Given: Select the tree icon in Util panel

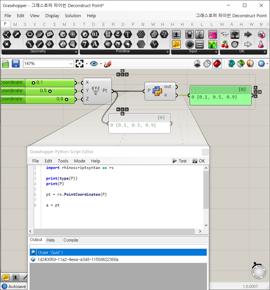Looking at the screenshot, I should point(235,34).
